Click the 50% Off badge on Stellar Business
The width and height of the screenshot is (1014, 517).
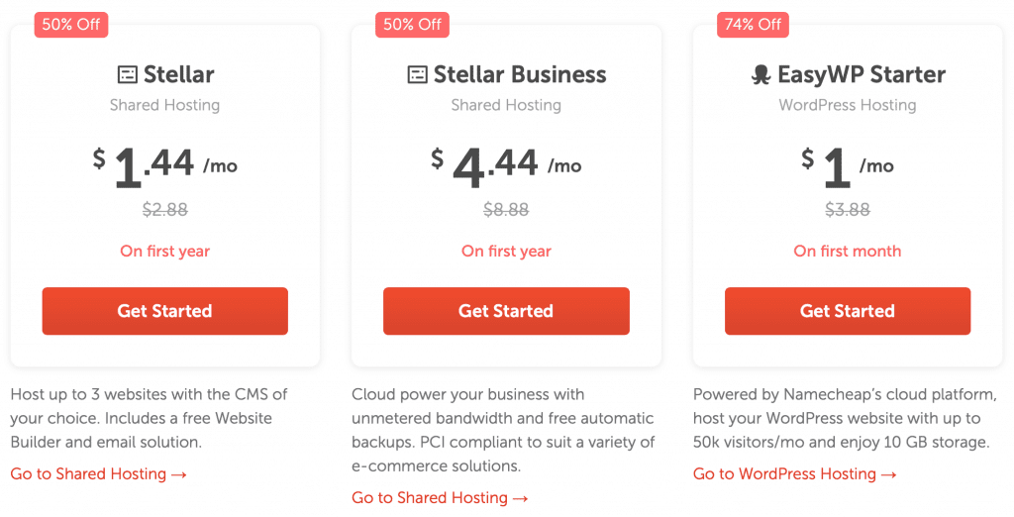tap(413, 25)
